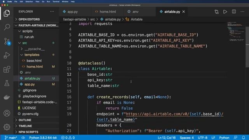249x140 pixels.
Task: Click the eye icon in the status bar
Action: point(23,138)
